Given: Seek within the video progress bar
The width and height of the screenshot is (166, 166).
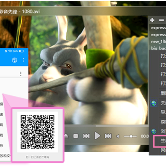Looking at the screenshot, I should click(x=106, y=126).
